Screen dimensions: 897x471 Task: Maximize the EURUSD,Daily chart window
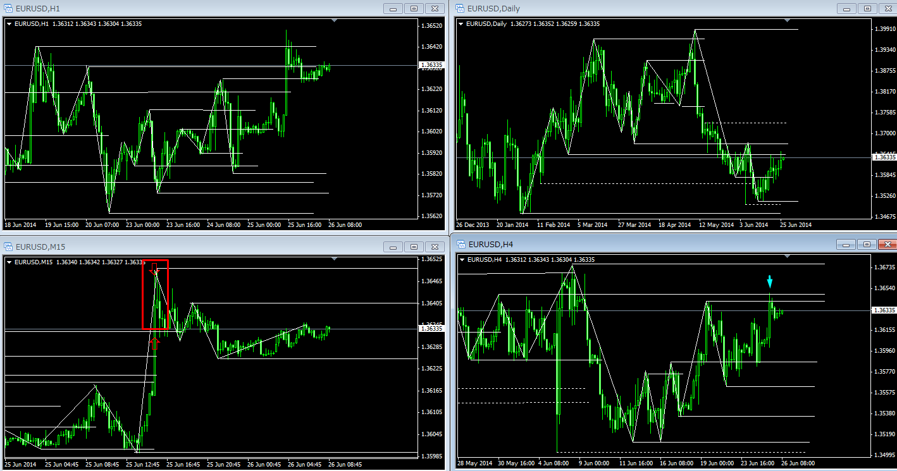point(866,8)
